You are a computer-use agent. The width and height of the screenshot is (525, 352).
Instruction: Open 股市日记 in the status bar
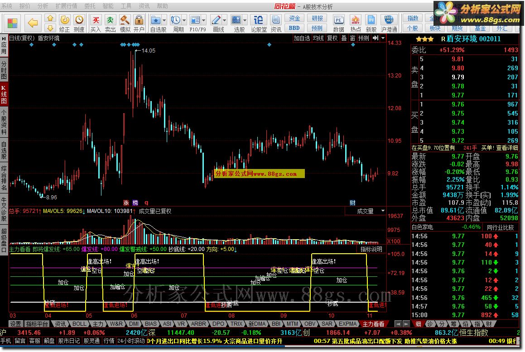click(x=69, y=341)
